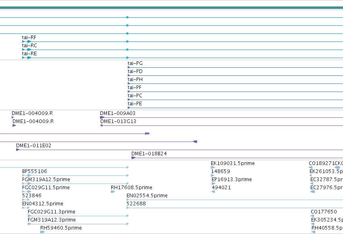Image resolution: width=343 pixels, height=234 pixels.
Task: Click the EC27976.5pr EST label
Action: click(x=326, y=188)
